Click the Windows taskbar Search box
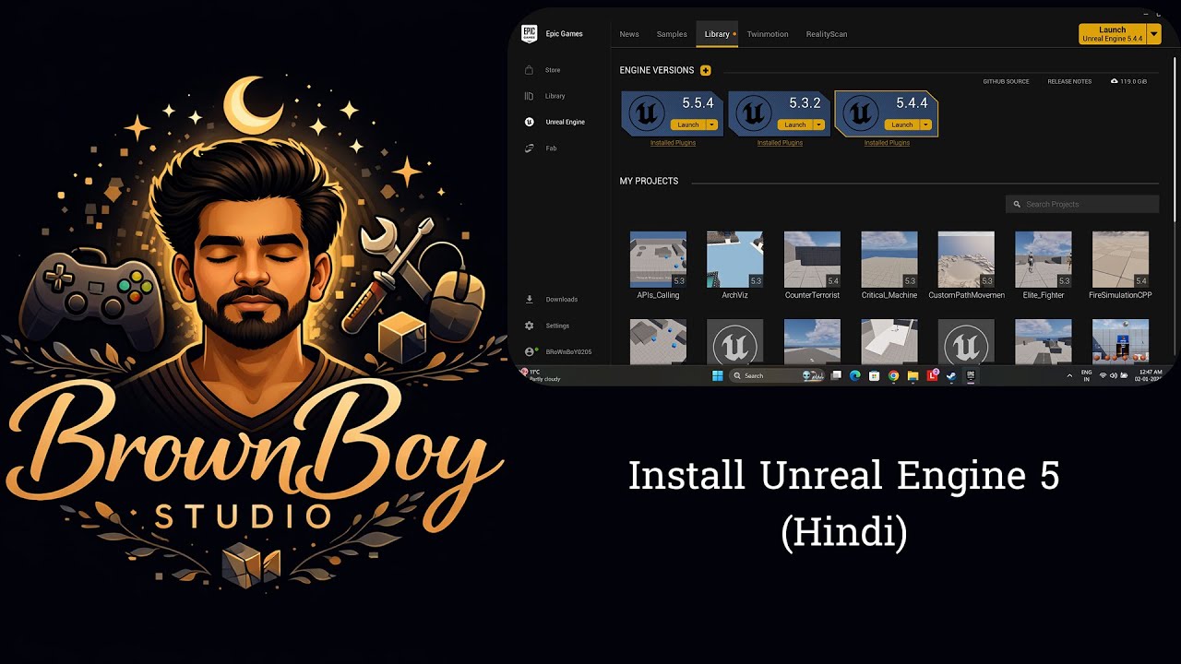The image size is (1181, 664). click(x=775, y=375)
